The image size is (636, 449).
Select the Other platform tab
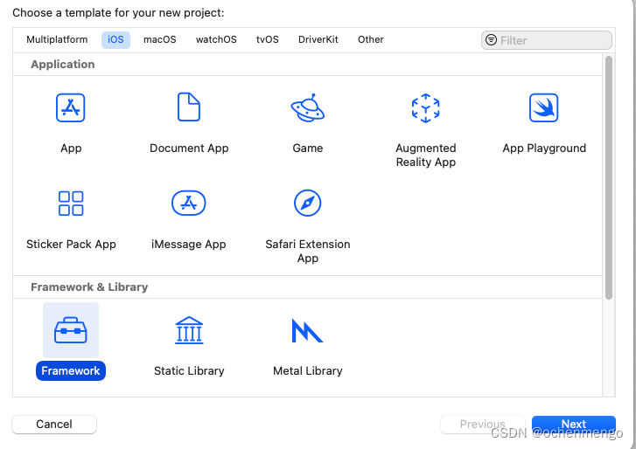371,39
